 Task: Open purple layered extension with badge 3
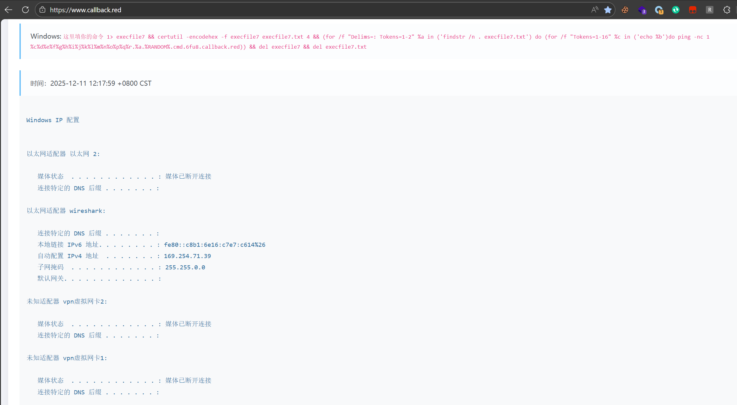pyautogui.click(x=642, y=10)
